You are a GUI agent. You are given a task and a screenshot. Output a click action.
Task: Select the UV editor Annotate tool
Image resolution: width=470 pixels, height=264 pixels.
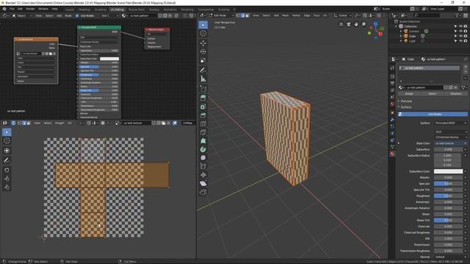pyautogui.click(x=7, y=161)
